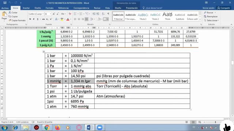
Task: Toggle italic (K) formatting
Action: [34, 19]
